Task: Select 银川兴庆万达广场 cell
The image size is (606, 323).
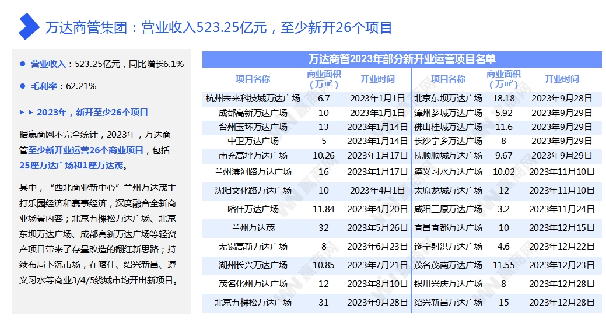Action: click(x=449, y=283)
